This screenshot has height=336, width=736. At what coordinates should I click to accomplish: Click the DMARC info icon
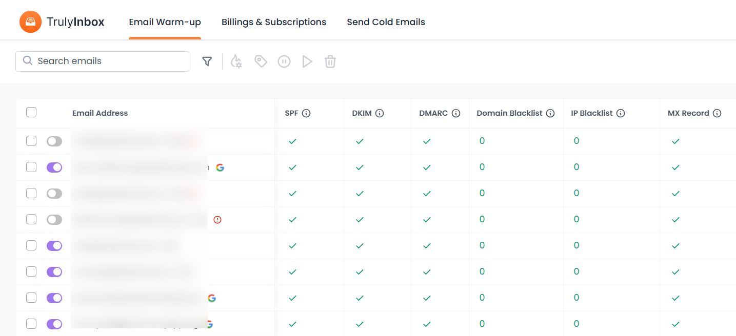456,113
